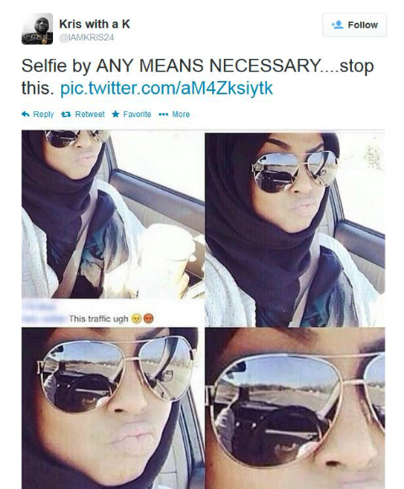Click the Reply text label

coord(43,115)
